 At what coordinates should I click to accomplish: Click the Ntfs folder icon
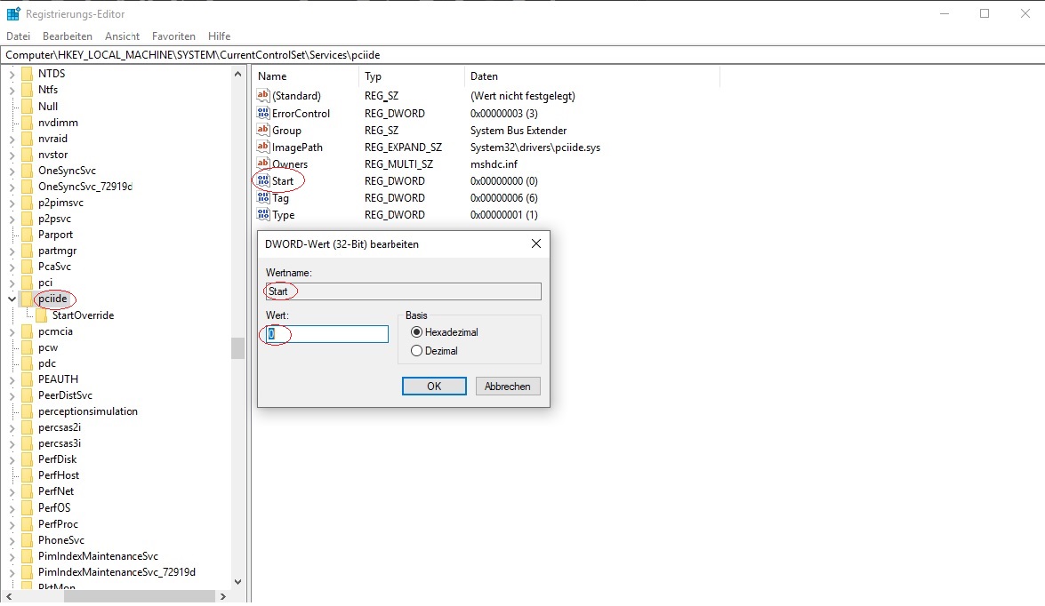coord(27,89)
